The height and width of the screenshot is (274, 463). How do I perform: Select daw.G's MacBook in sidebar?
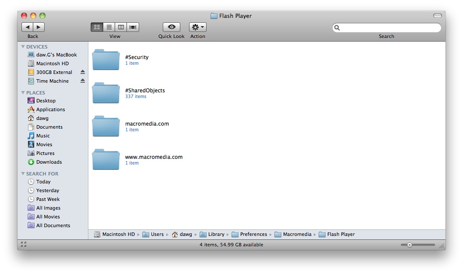pos(53,55)
